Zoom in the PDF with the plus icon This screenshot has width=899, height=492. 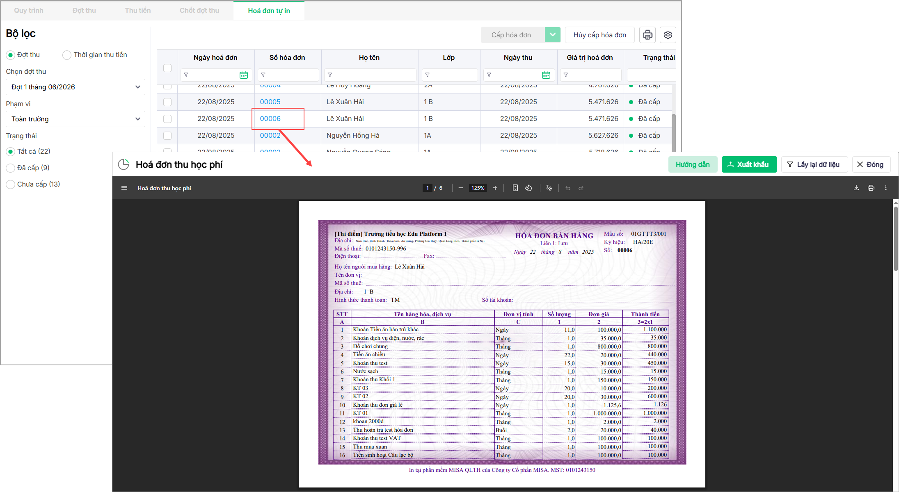pos(495,188)
